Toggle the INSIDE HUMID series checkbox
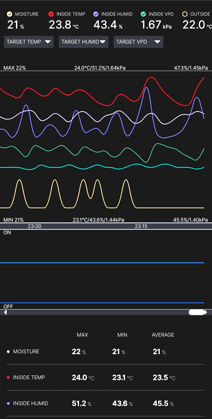The height and width of the screenshot is (419, 212). [x=96, y=14]
